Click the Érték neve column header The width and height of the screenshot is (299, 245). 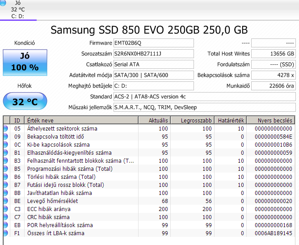click(81, 120)
